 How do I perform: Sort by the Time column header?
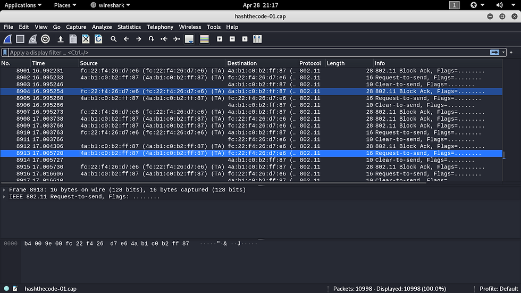point(54,63)
